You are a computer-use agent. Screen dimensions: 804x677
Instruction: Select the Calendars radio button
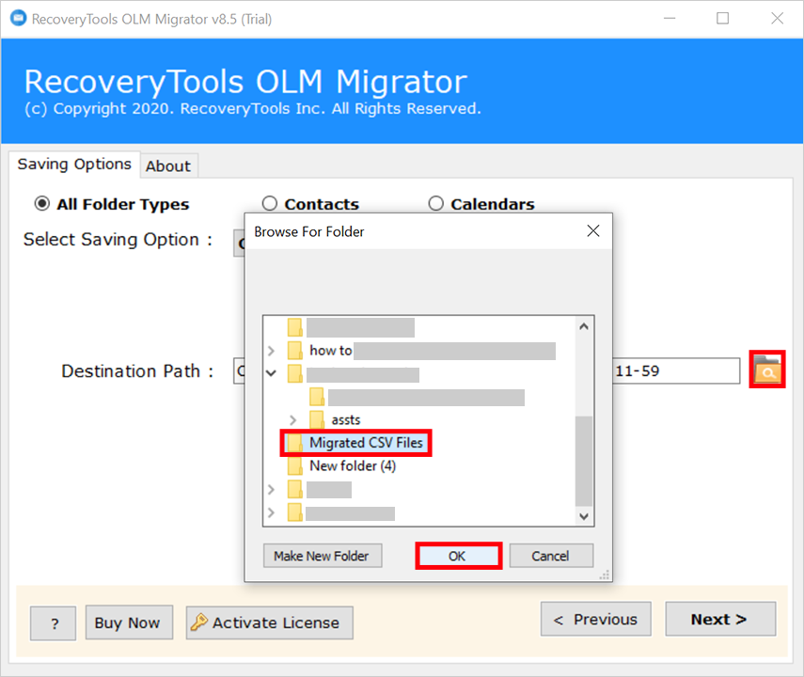435,204
